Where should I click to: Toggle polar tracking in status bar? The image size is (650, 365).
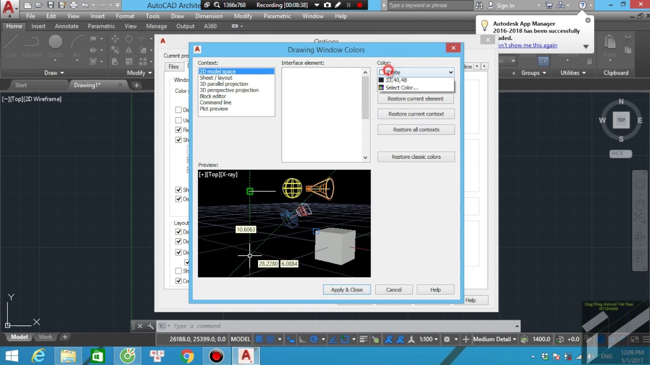click(314, 339)
